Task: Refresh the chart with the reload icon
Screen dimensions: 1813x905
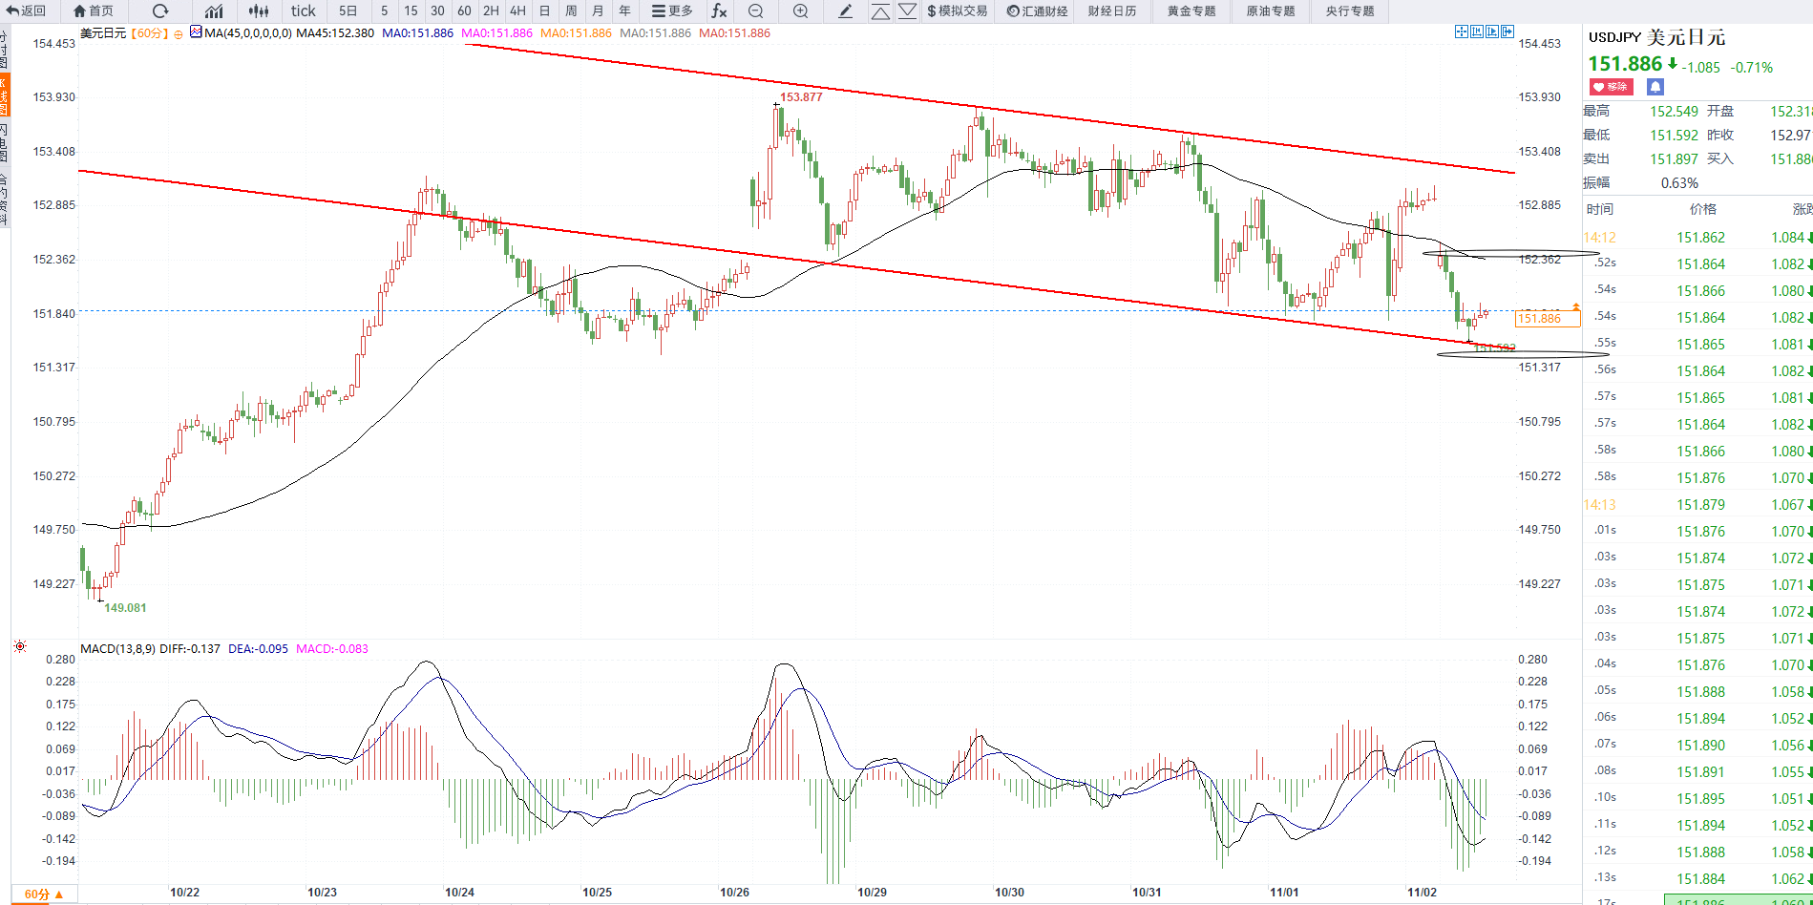Action: coord(160,11)
